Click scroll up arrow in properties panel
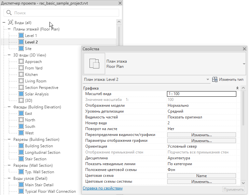The height and width of the screenshot is (195, 249). tap(243, 88)
